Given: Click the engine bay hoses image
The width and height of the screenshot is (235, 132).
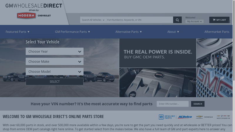Looking at the screenshot, I should coord(214,53).
